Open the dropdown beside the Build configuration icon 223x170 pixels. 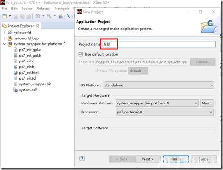43,16
